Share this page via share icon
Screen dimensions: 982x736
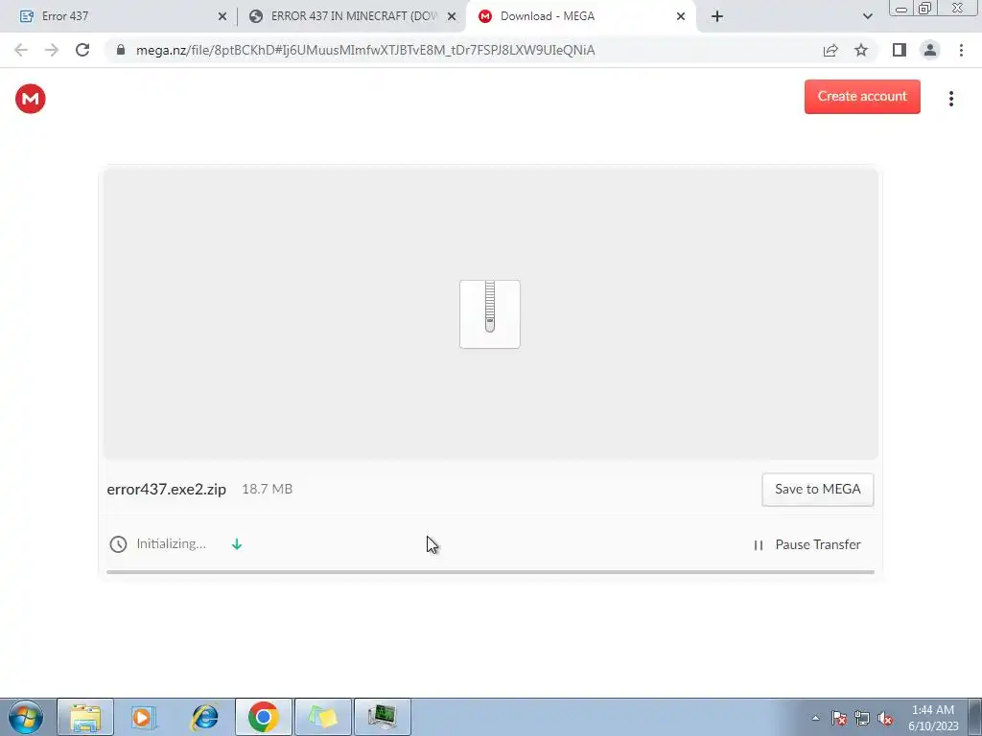tap(830, 50)
